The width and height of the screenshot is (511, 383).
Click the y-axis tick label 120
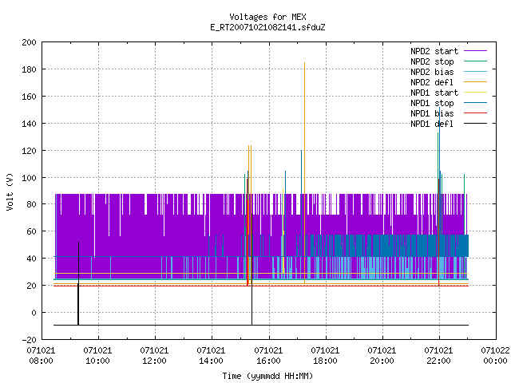(x=29, y=151)
